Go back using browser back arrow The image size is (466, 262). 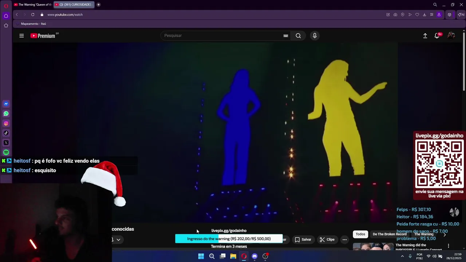click(x=17, y=15)
